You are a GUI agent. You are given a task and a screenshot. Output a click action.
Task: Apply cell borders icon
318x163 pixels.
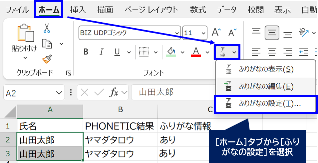click(x=144, y=52)
